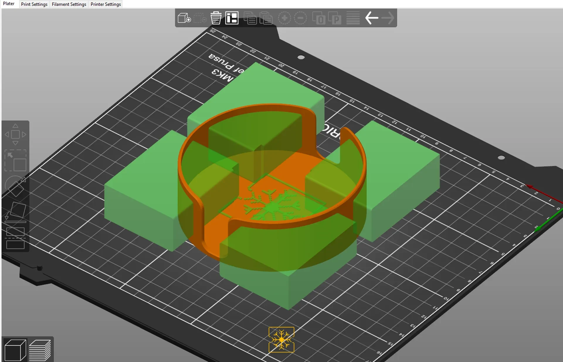Split to parts using the P icon
This screenshot has width=563, height=362.
[335, 18]
